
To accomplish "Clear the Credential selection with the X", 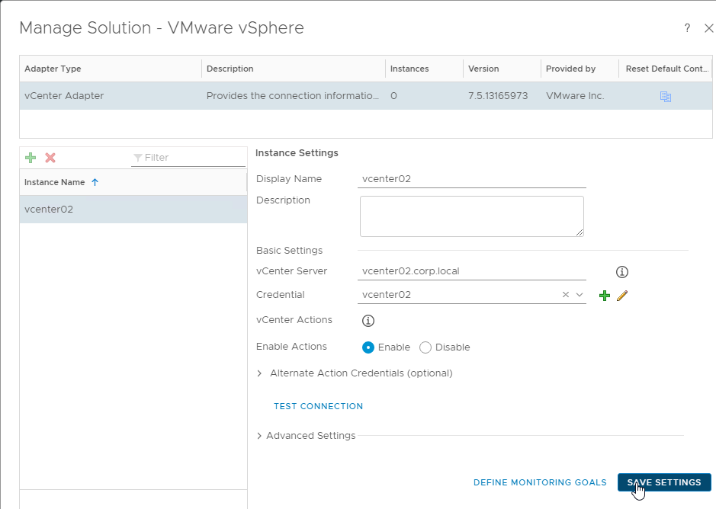I will coord(565,295).
